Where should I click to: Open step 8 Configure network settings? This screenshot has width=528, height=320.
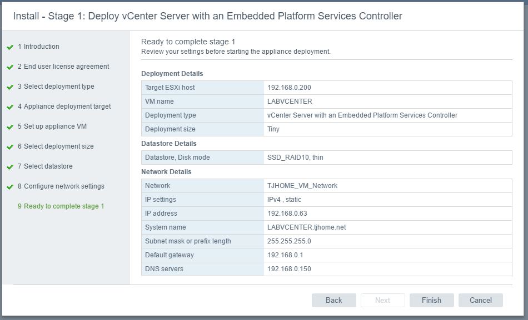click(61, 186)
